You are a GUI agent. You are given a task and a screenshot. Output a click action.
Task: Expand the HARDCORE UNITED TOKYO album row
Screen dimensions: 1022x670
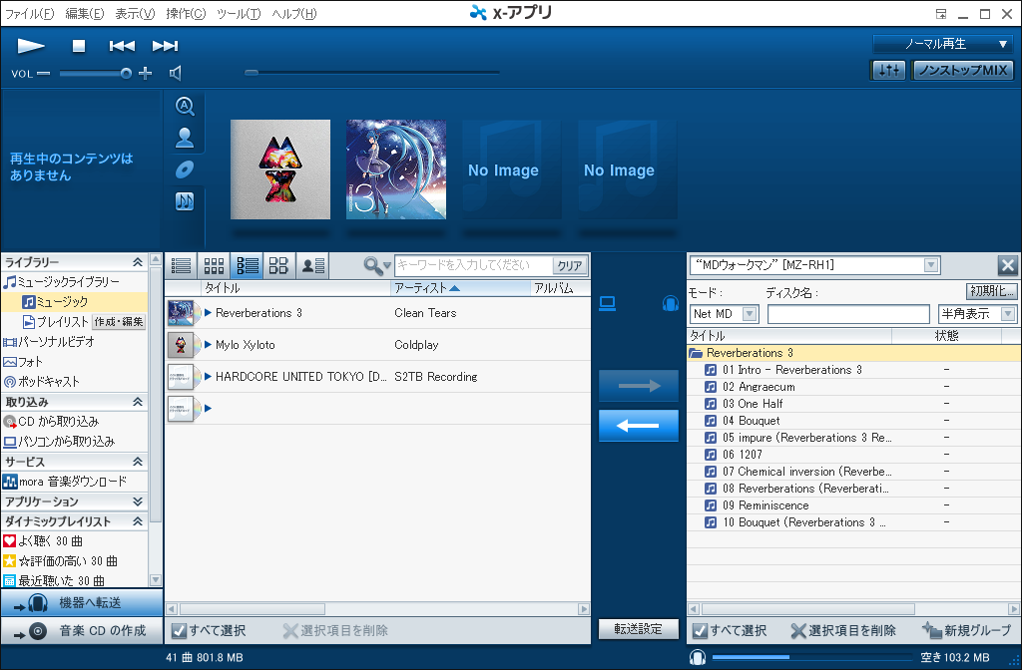coord(208,376)
